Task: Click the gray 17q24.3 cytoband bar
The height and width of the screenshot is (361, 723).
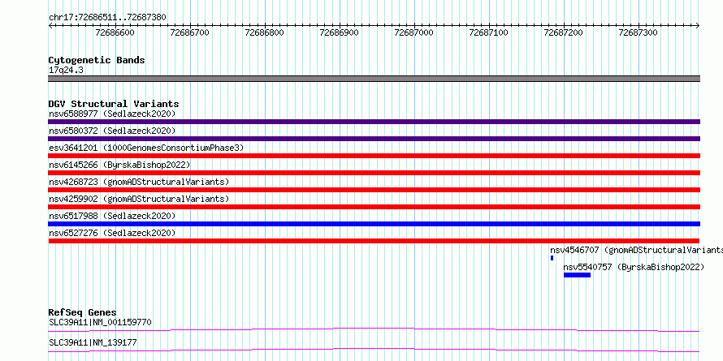Action: tap(374, 79)
